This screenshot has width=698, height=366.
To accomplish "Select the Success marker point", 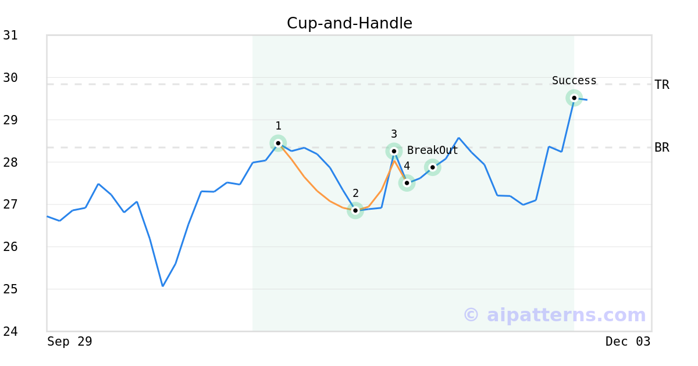I will [x=574, y=98].
